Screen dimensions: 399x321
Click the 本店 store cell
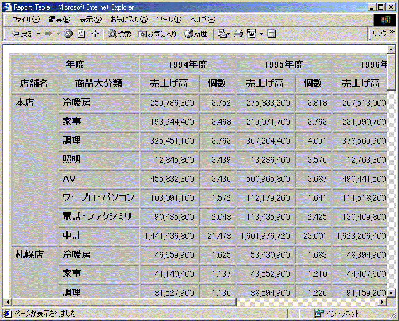[x=34, y=169]
